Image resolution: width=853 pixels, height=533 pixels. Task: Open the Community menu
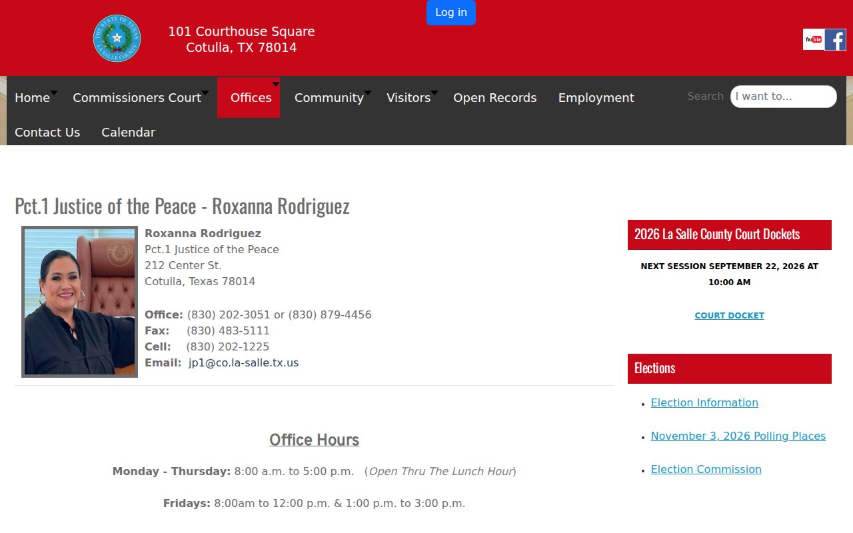329,97
